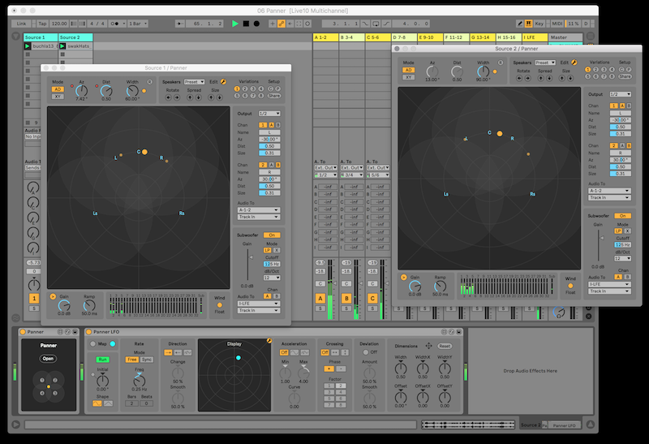Screen dimensions: 649x444
Task: Select Panner LFO tab at bottom right
Action: [x=565, y=425]
